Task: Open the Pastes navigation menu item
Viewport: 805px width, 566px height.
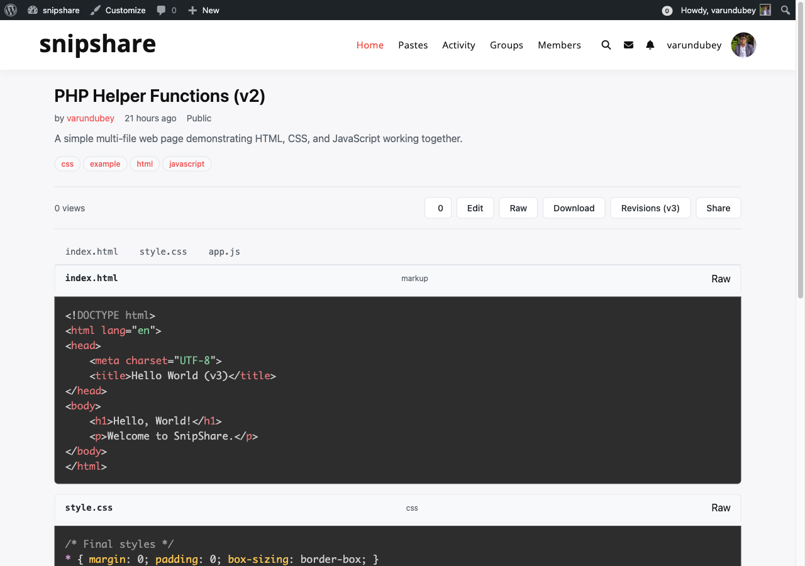Action: pyautogui.click(x=413, y=45)
